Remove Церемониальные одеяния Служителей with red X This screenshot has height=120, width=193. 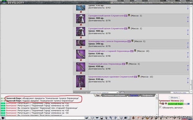point(81,89)
